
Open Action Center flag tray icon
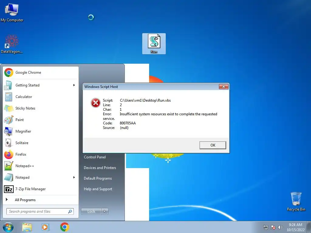pyautogui.click(x=273, y=227)
